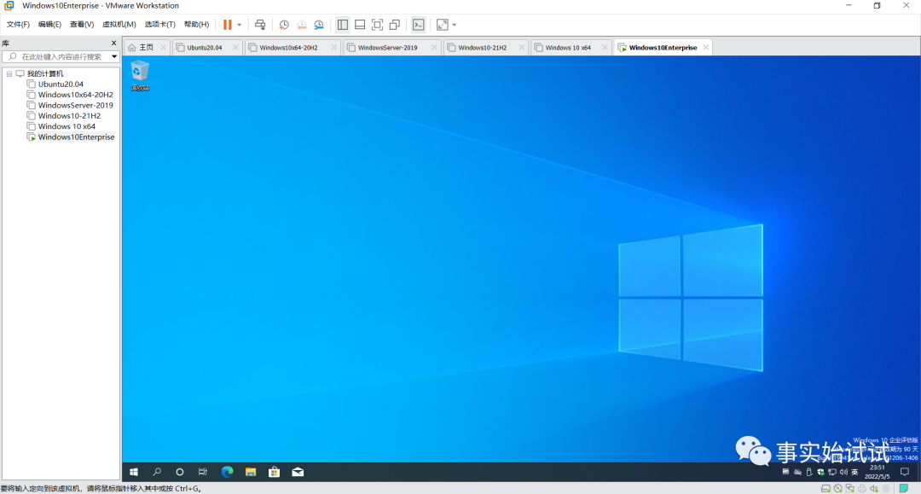Close the Windows10-21H2 tab

tap(521, 48)
